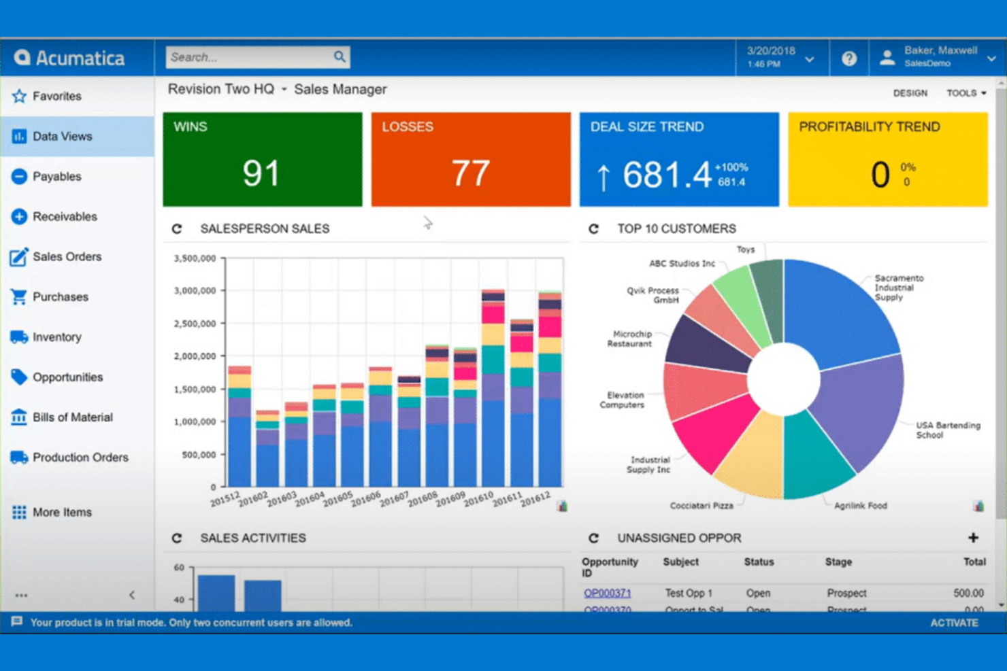Click the 500.00 total cell
1007x671 pixels.
point(968,593)
